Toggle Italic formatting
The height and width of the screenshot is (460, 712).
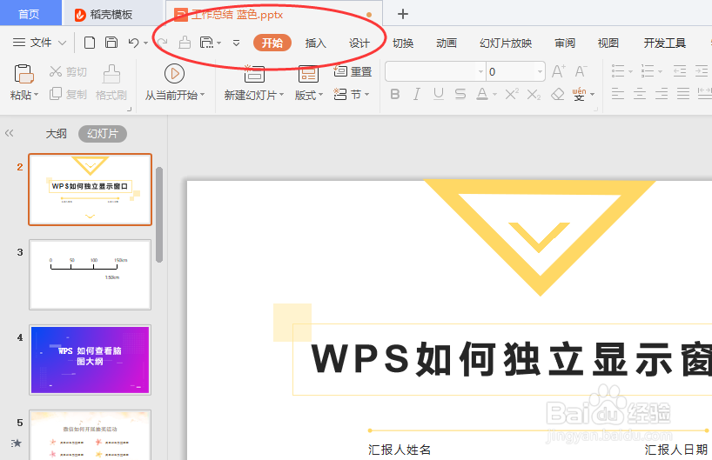coord(416,95)
